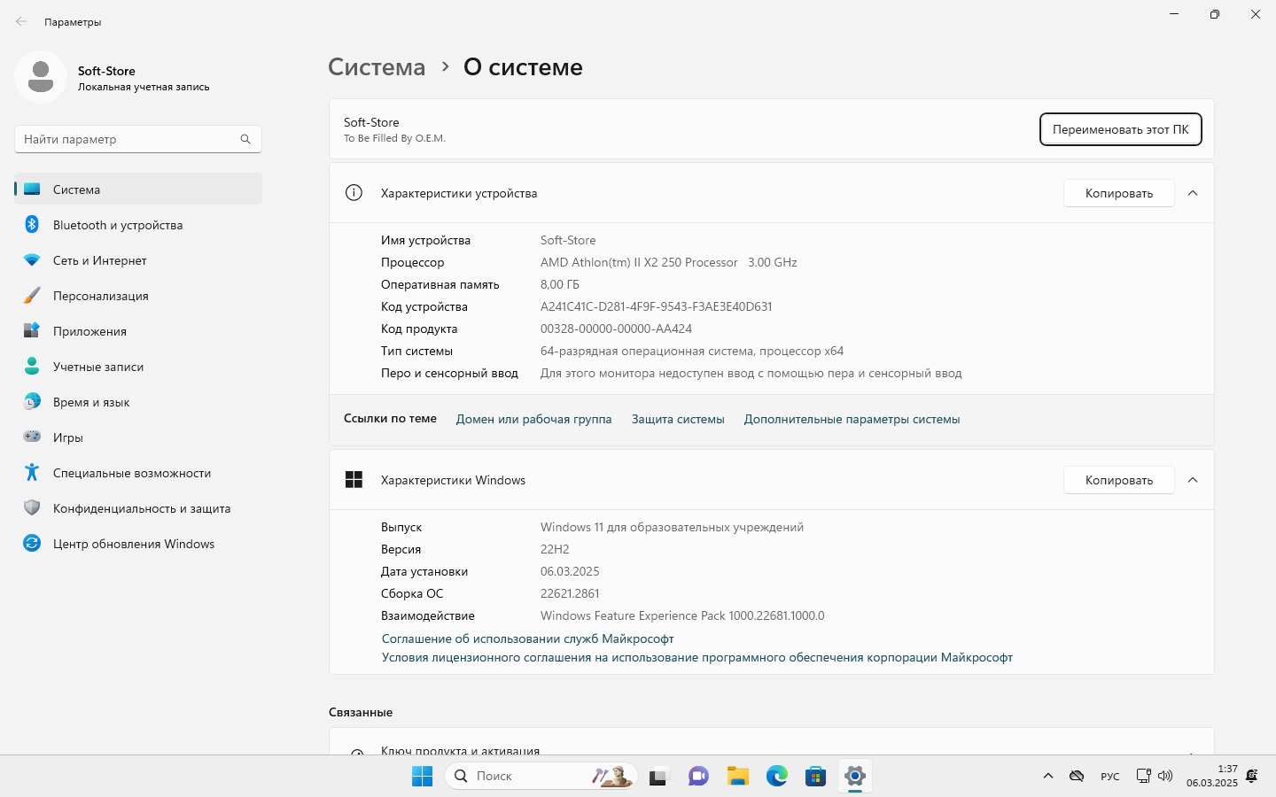Image resolution: width=1276 pixels, height=797 pixels.
Task: Click Система in the breadcrumb
Action: [377, 67]
